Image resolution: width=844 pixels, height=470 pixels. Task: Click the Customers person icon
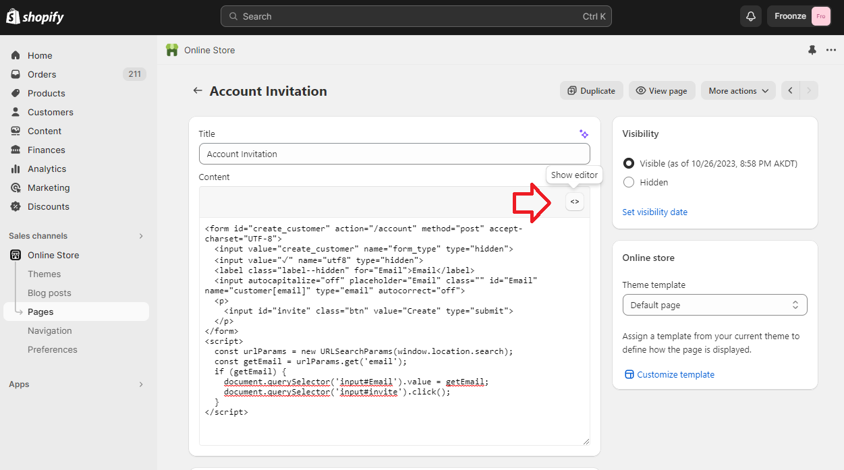16,112
